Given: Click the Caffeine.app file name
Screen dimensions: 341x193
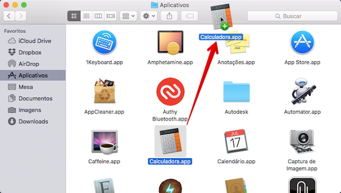Looking at the screenshot, I should pos(104,161).
